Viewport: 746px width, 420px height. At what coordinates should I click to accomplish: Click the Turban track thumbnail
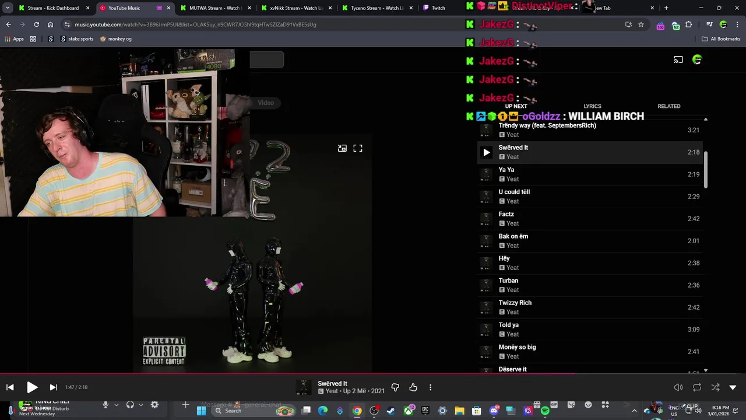[x=486, y=285]
